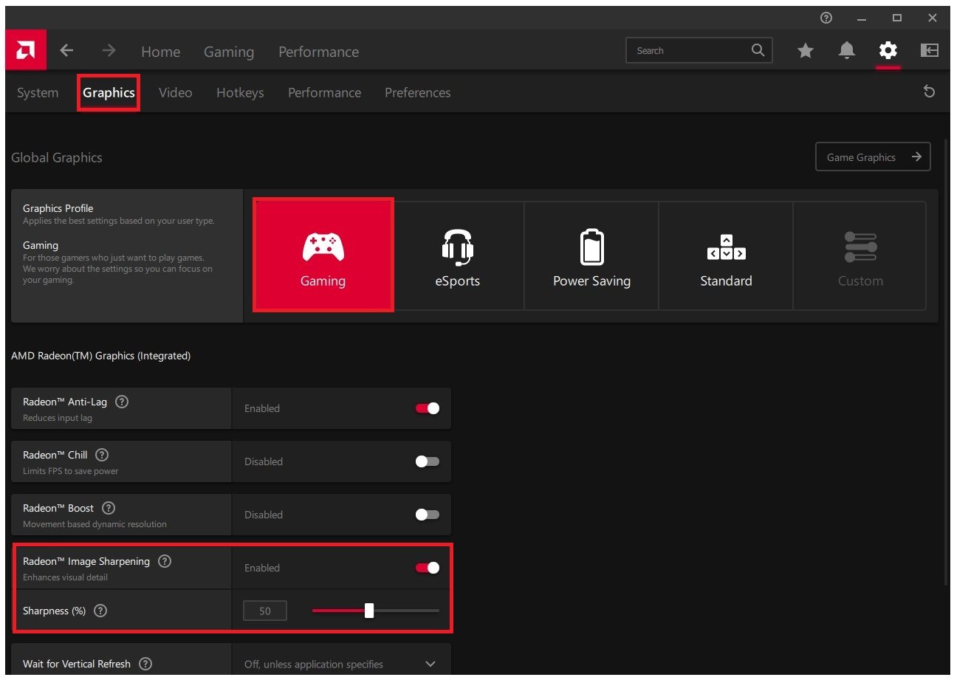
Task: Click the Sharpness value field showing 50
Action: point(265,611)
